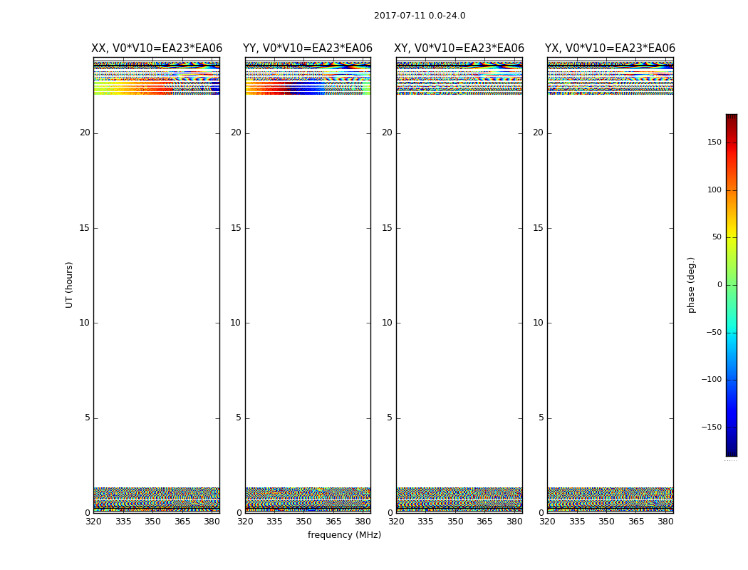Viewport: 748px width, 570px height.
Task: Click the figure title "2017-07-11 0.0-24.0"
Action: [420, 16]
